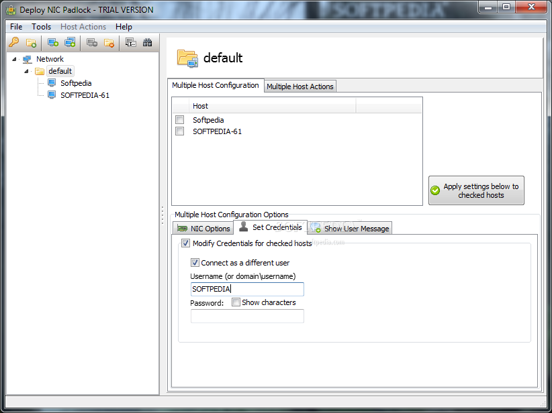
Task: Click the Host column header
Action: 272,106
